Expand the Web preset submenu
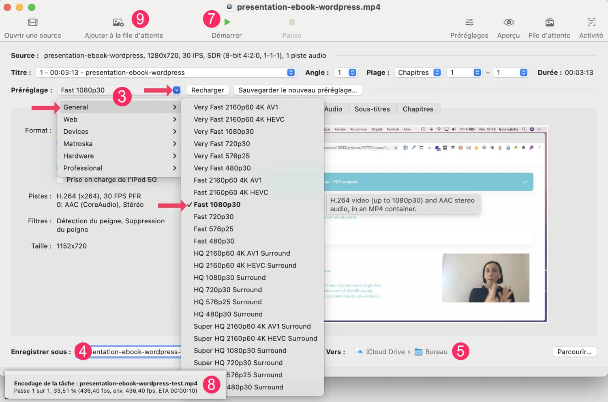The image size is (608, 402). [x=119, y=119]
